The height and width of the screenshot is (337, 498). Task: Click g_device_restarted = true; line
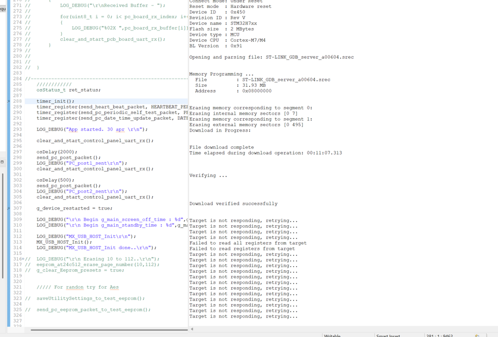74,208
